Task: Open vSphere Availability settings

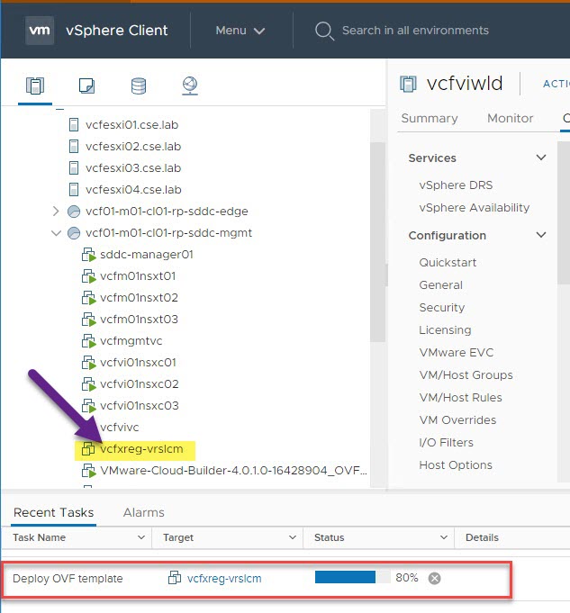Action: point(475,208)
